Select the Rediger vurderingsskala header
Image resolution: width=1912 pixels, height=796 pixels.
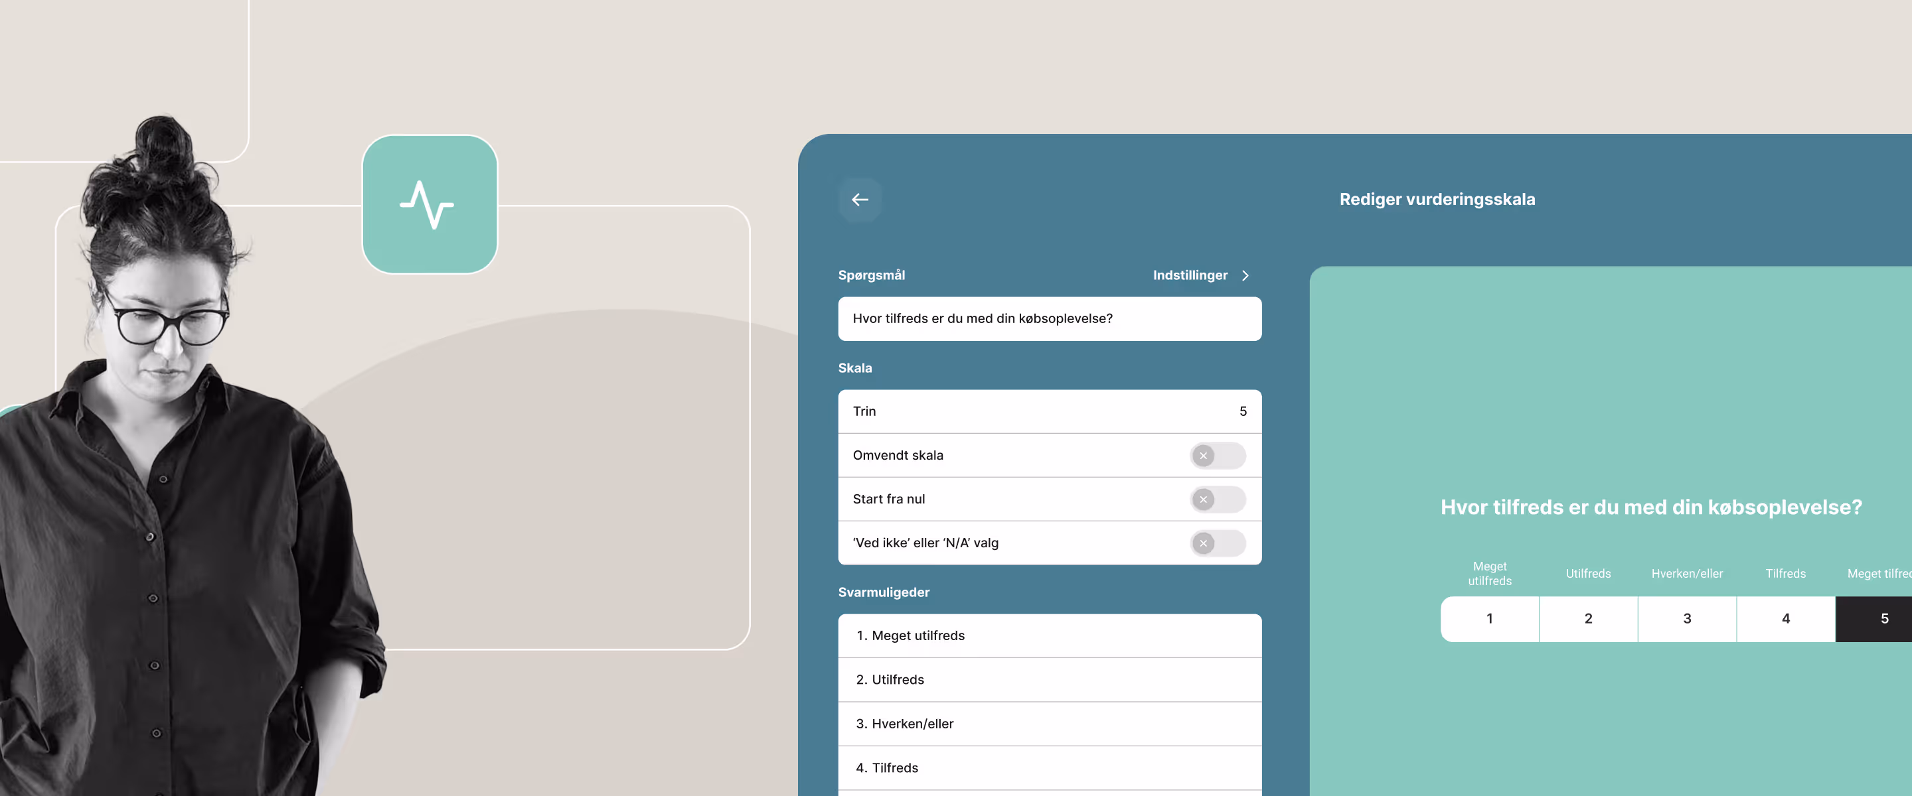pyautogui.click(x=1437, y=199)
